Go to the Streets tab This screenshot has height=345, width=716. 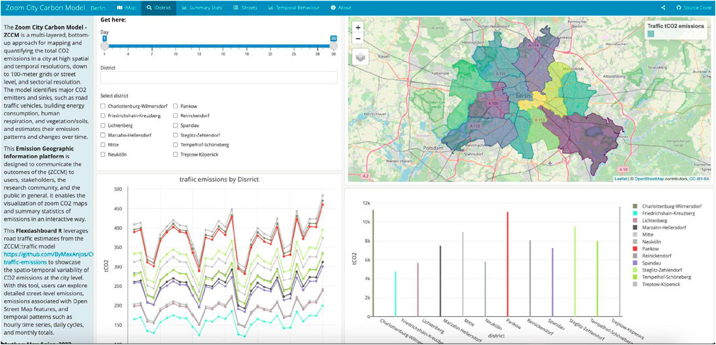(x=245, y=8)
